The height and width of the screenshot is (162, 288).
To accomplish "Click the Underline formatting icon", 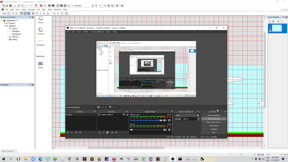I will click(44, 13).
